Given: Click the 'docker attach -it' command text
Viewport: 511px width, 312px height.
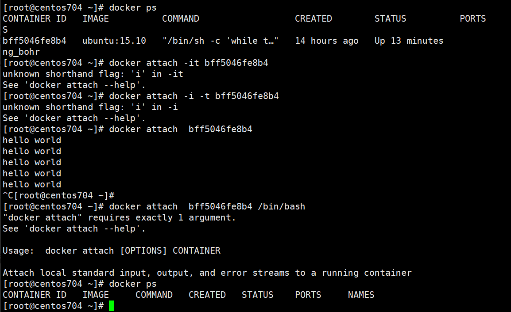Looking at the screenshot, I should tap(154, 63).
